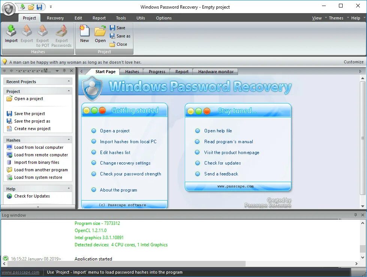Click Import hashes from local PC link
This screenshot has height=277, width=367.
(x=128, y=142)
